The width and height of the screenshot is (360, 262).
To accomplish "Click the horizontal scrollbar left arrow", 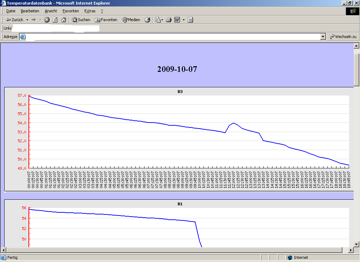I will coord(4,250).
